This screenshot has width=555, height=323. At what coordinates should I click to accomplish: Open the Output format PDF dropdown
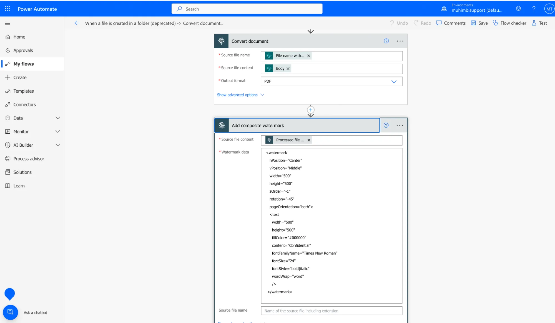(x=394, y=82)
